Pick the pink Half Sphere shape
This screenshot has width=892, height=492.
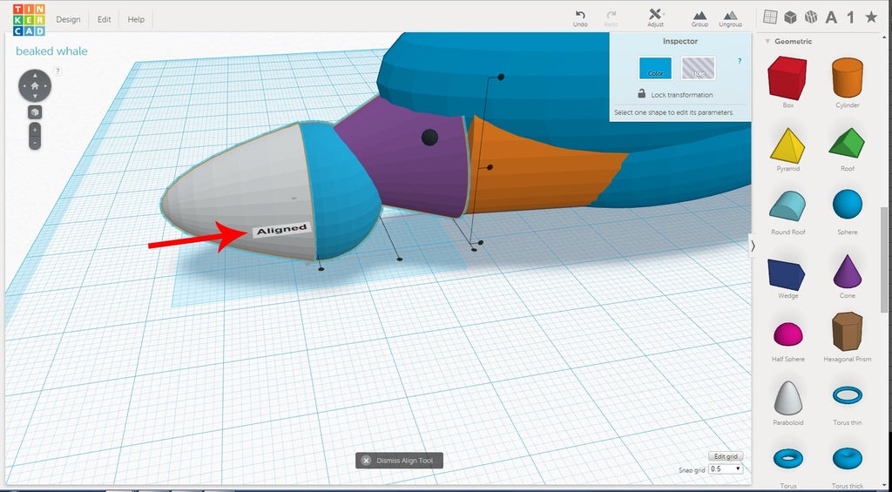(787, 334)
